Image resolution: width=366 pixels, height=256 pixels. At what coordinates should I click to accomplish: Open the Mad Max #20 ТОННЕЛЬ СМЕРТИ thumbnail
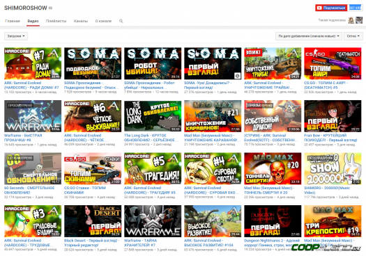[x=273, y=168]
